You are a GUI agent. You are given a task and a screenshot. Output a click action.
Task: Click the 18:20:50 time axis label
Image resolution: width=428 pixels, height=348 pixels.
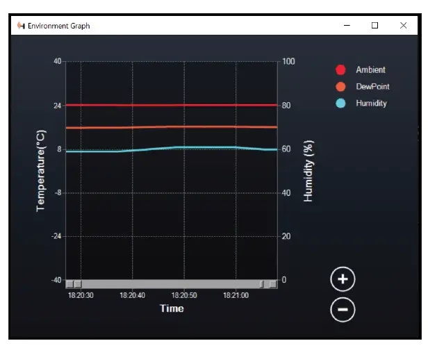coord(184,295)
